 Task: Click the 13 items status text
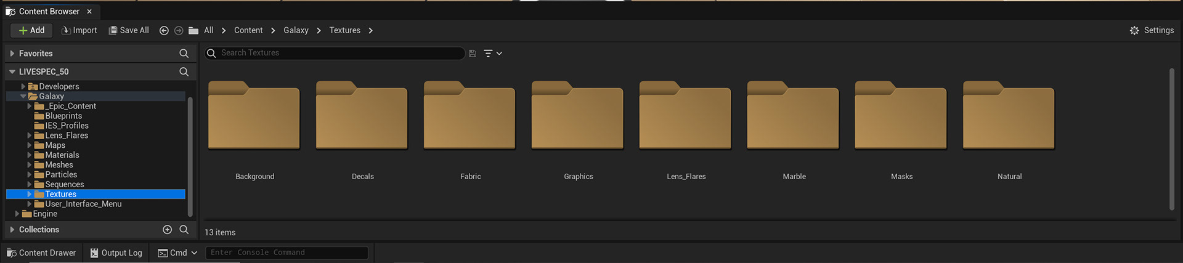220,232
